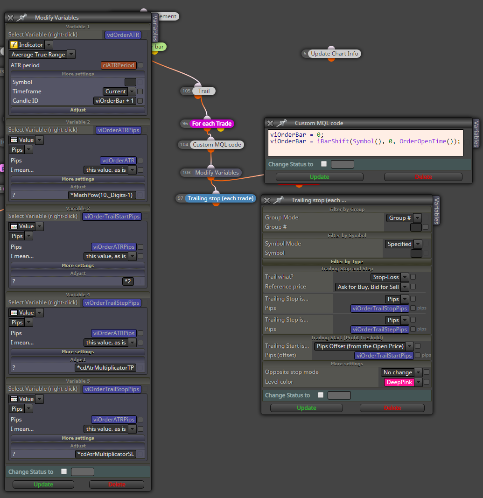Toggle Reference price checkbox
The width and height of the screenshot is (483, 498).
413,287
